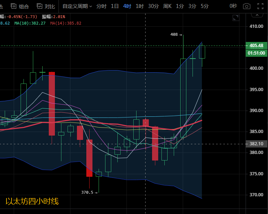
Task: Click the 组合 combine layout icon
Action: [20, 6]
